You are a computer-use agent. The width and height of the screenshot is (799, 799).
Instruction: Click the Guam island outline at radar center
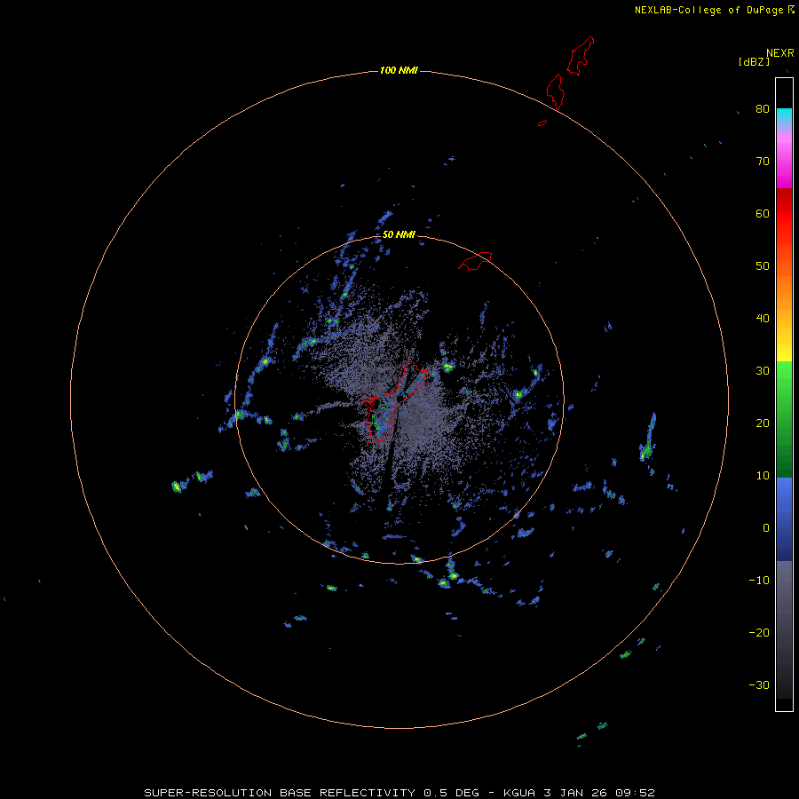[x=394, y=400]
